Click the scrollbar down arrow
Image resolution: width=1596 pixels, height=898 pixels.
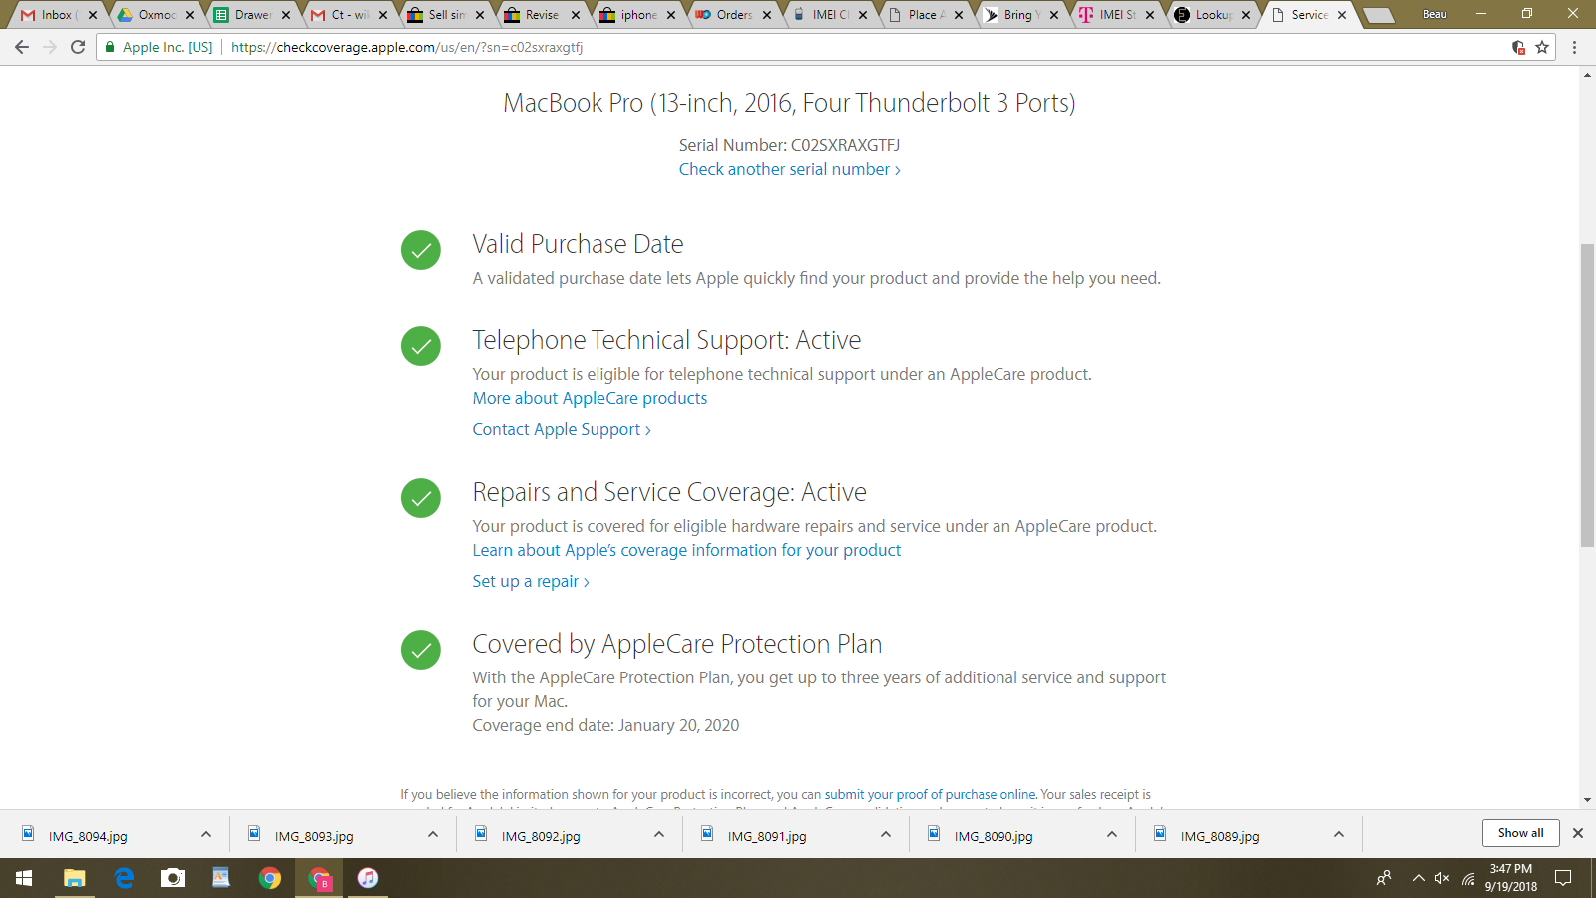pos(1587,800)
